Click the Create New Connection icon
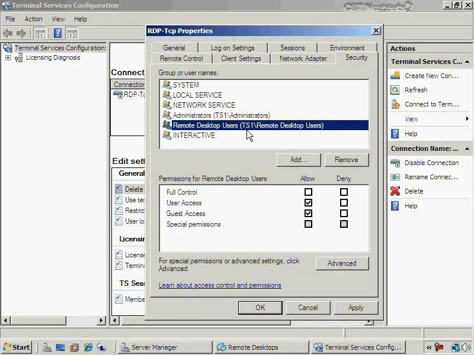The image size is (474, 355). point(395,76)
